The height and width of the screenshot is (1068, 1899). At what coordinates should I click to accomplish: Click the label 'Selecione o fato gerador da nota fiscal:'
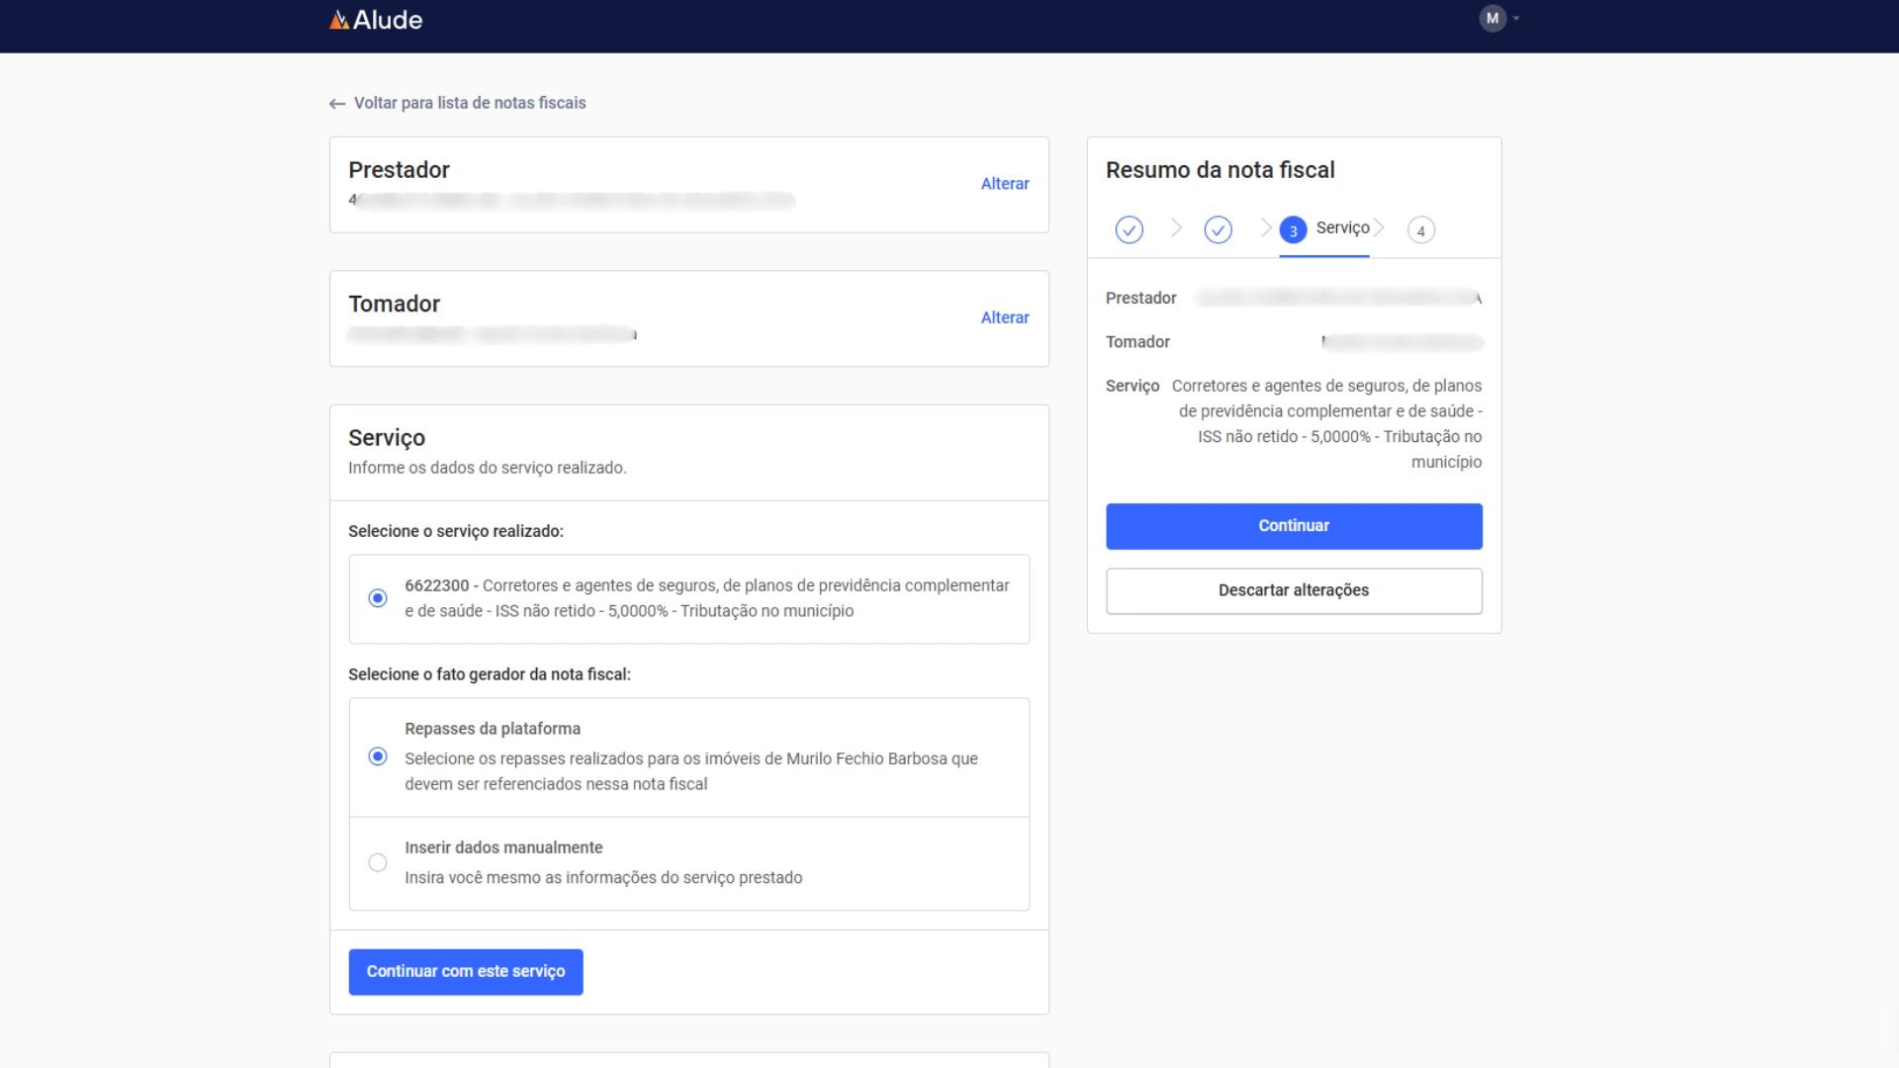[x=490, y=674]
